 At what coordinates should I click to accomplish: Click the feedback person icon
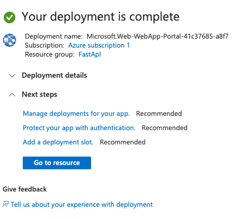pyautogui.click(x=5, y=204)
